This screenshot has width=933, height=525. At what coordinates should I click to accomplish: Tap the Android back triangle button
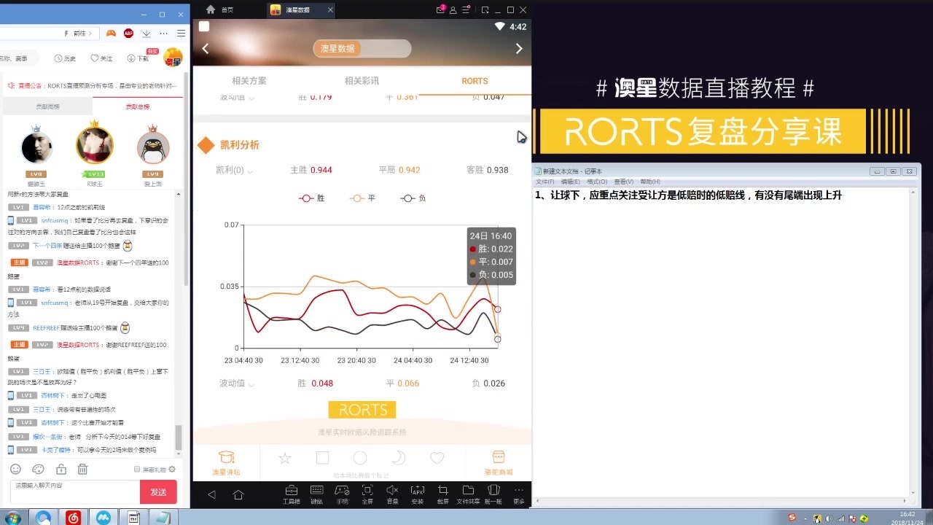pyautogui.click(x=212, y=494)
